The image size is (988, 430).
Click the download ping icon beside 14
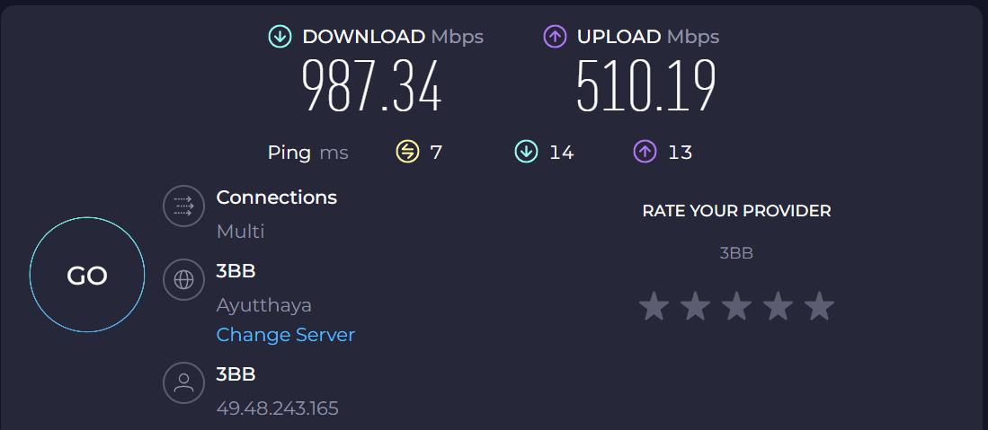point(526,152)
